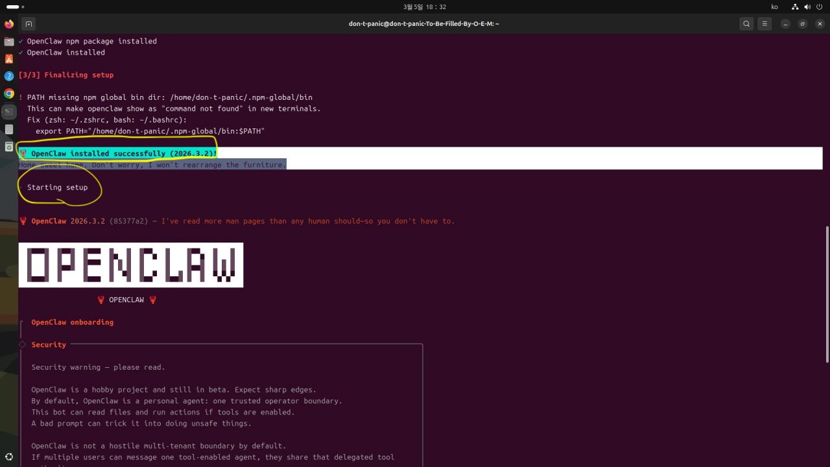The image size is (830, 467).
Task: Click the terminal search magnifier button
Action: (x=747, y=24)
